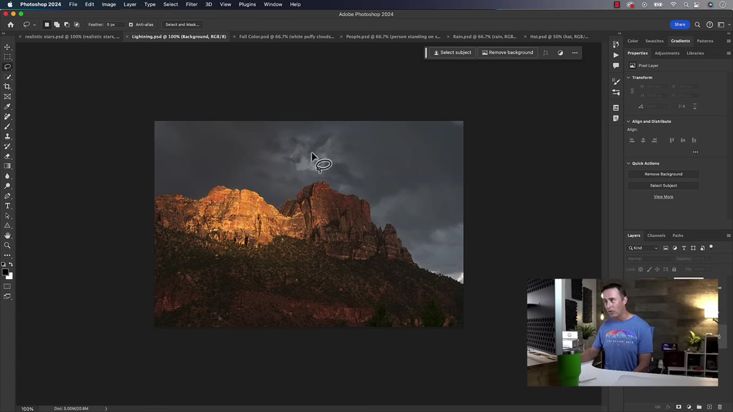Viewport: 733px width, 412px height.
Task: Select the Crop tool
Action: (7, 87)
